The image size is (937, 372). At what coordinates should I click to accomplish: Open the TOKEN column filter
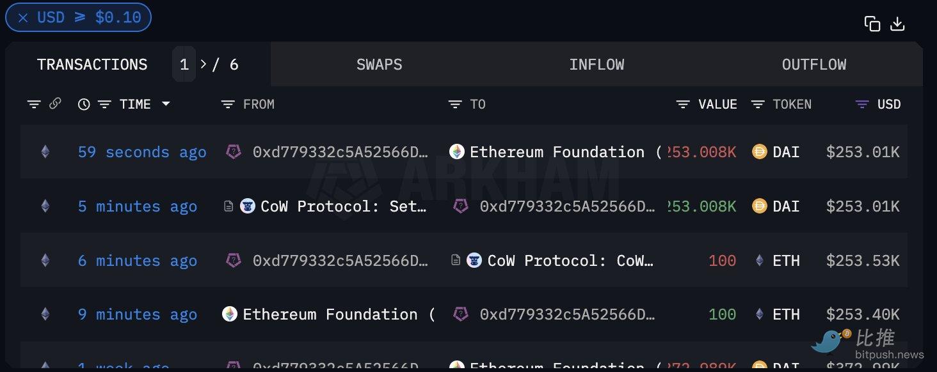(758, 104)
